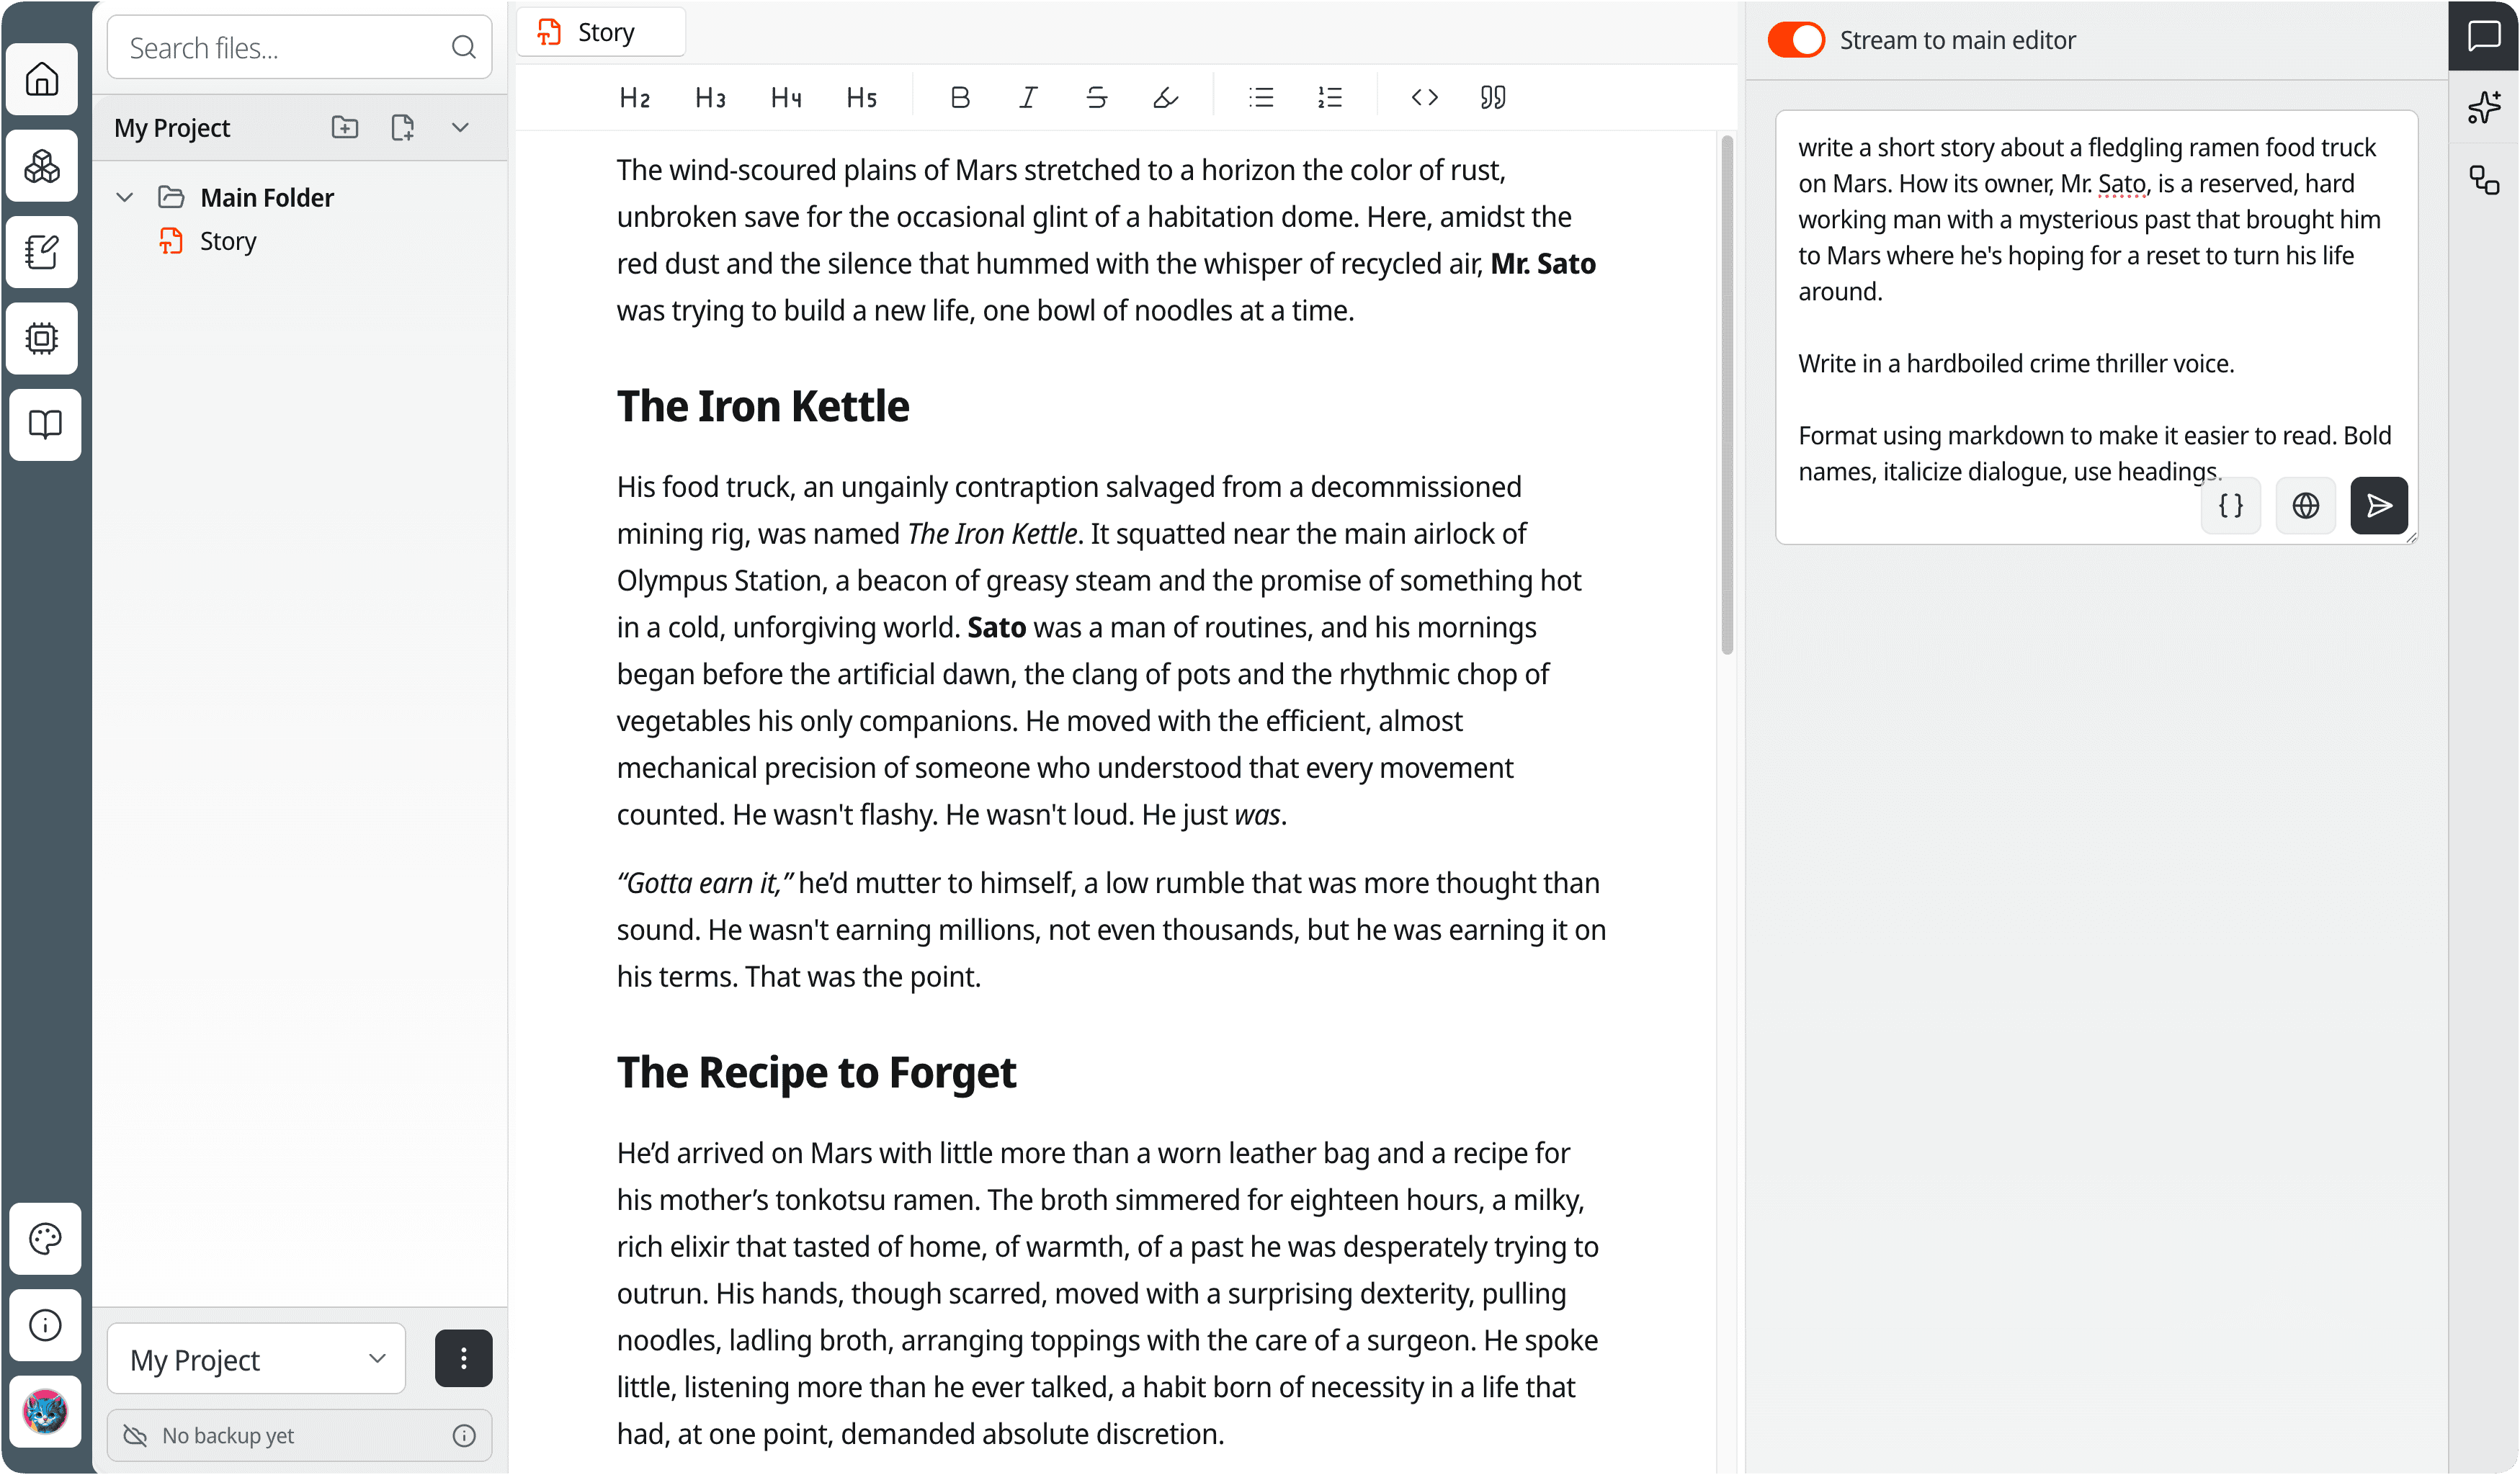
Task: Open the My Project selector dropdown
Action: pos(257,1359)
